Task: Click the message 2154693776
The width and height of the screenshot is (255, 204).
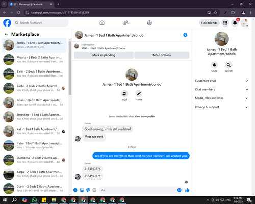Action: pyautogui.click(x=92, y=169)
